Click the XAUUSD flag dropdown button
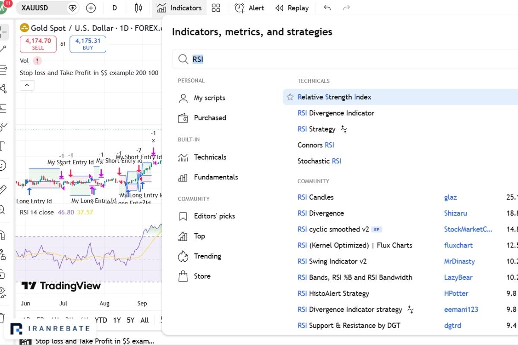The height and width of the screenshot is (345, 518). [73, 8]
